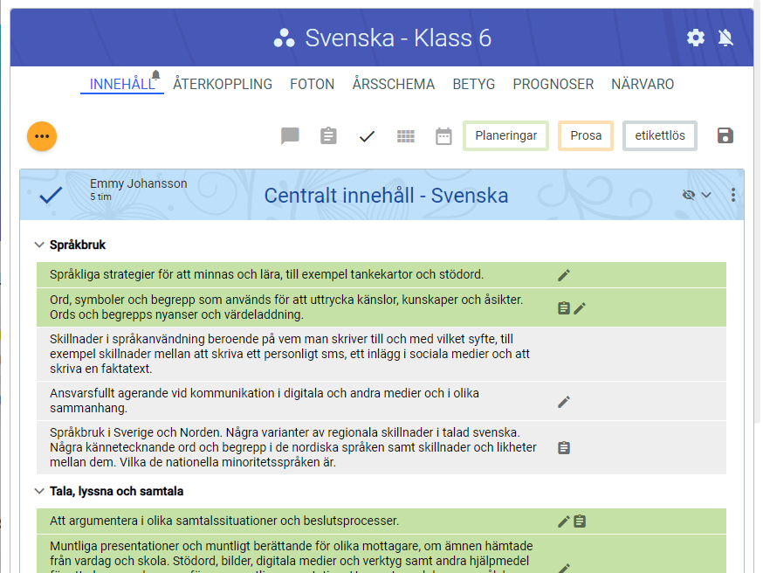This screenshot has height=573, width=763.
Task: Click orange more options button
Action: coord(42,136)
